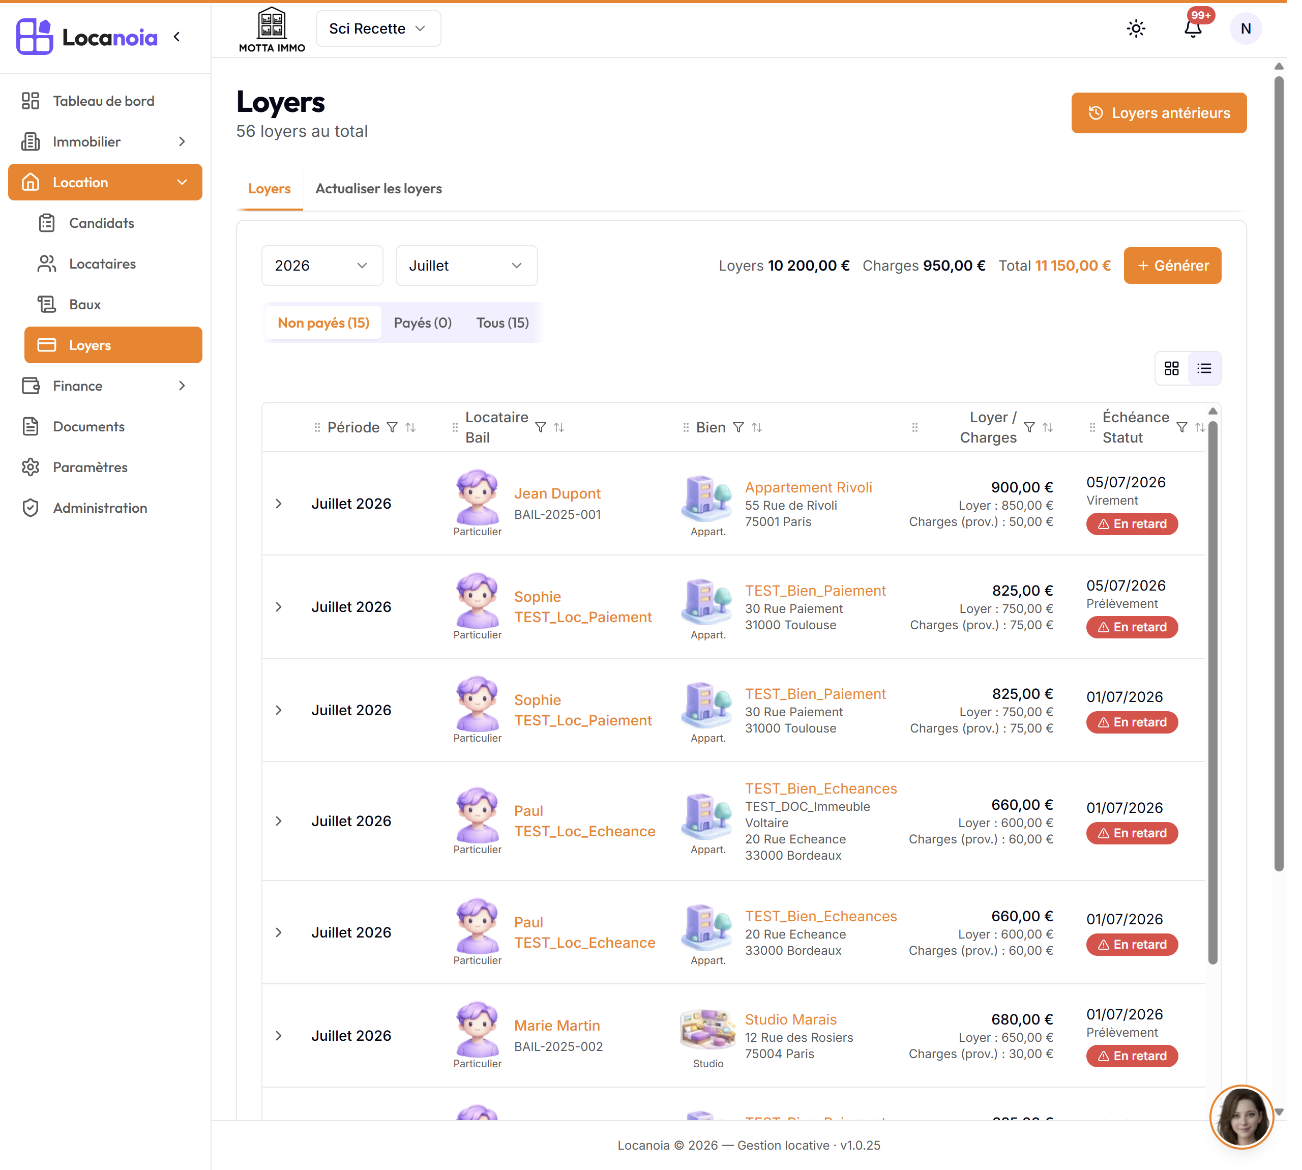Expand the Jean Dupont rent row
Viewport: 1302px width, 1170px height.
pos(279,504)
